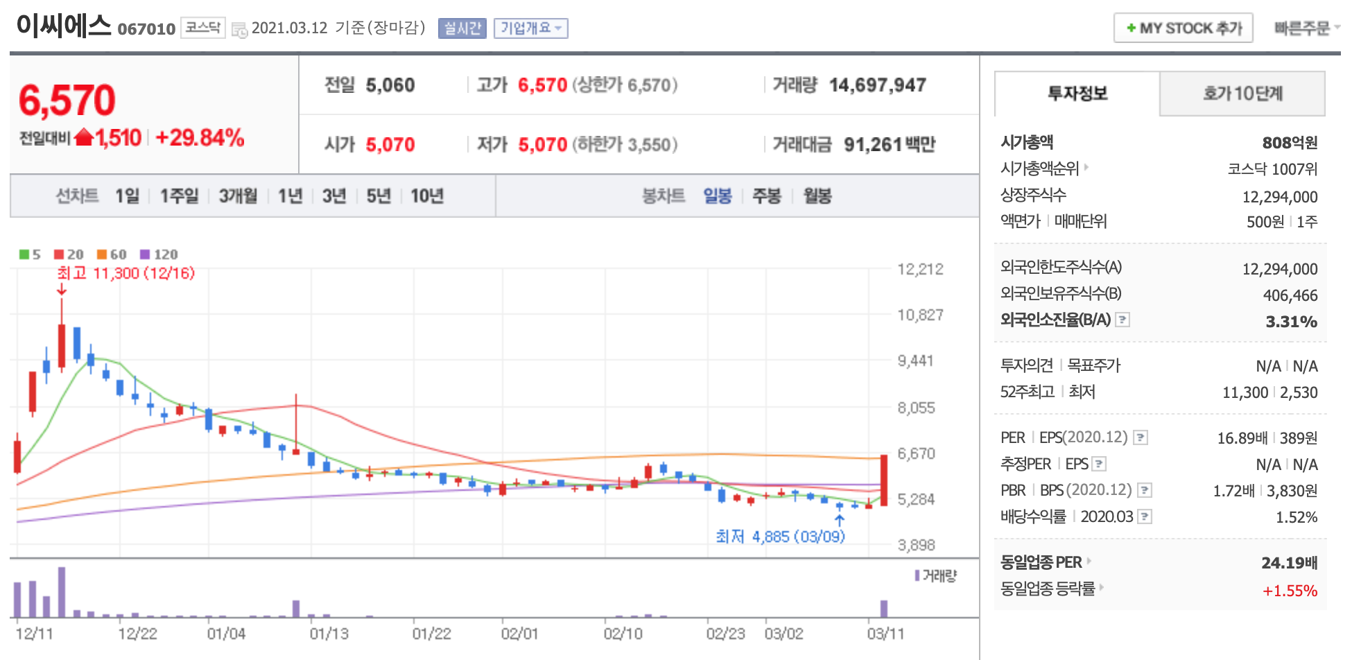
Task: Click the 하한가 3,550 text
Action: click(x=625, y=144)
